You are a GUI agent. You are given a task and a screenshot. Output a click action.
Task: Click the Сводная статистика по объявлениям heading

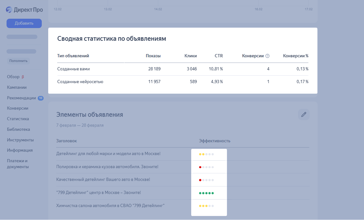tap(112, 39)
